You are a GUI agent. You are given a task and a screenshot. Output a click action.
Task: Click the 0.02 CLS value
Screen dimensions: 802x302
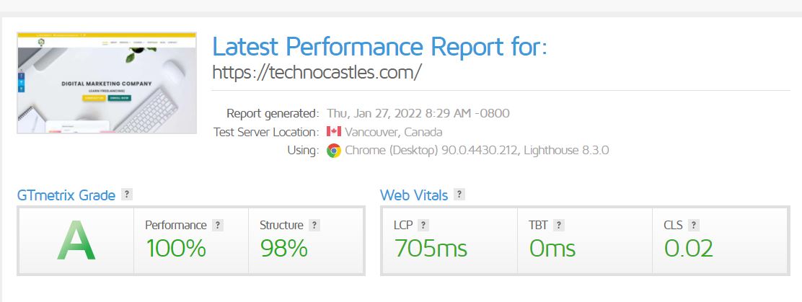coord(688,248)
